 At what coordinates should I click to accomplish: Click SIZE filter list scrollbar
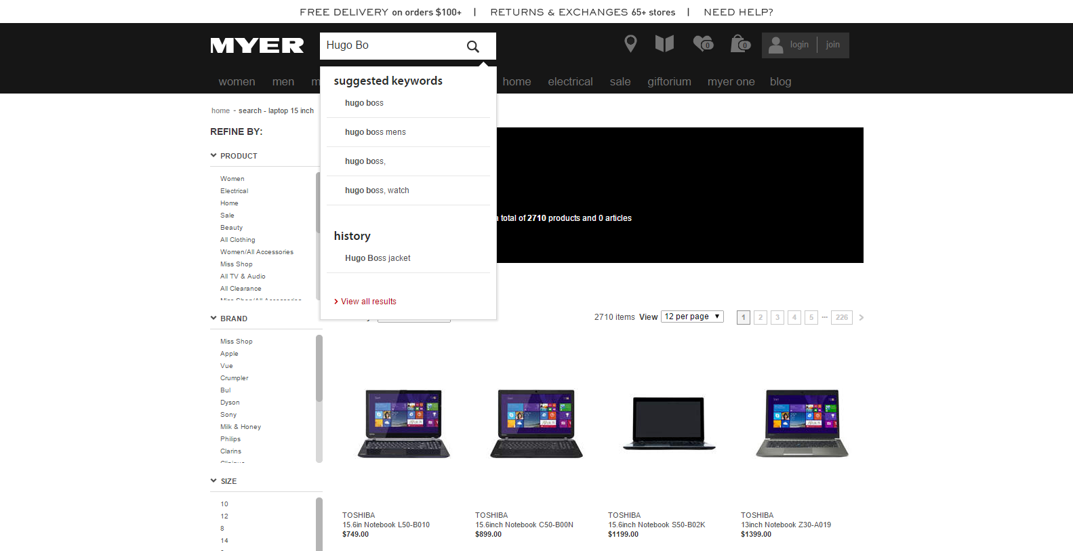[x=319, y=524]
